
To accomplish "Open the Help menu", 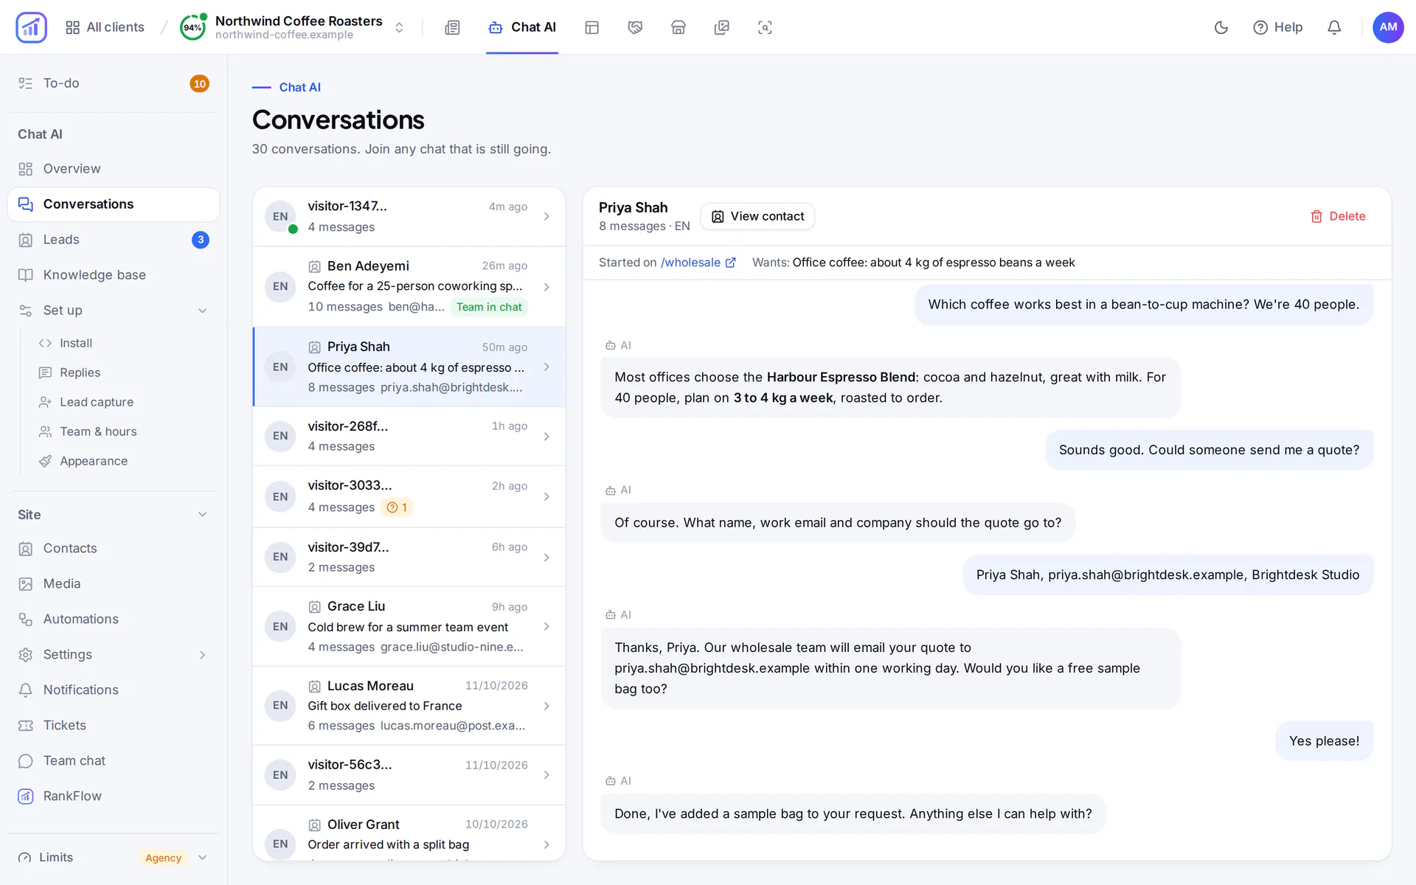I will point(1278,27).
